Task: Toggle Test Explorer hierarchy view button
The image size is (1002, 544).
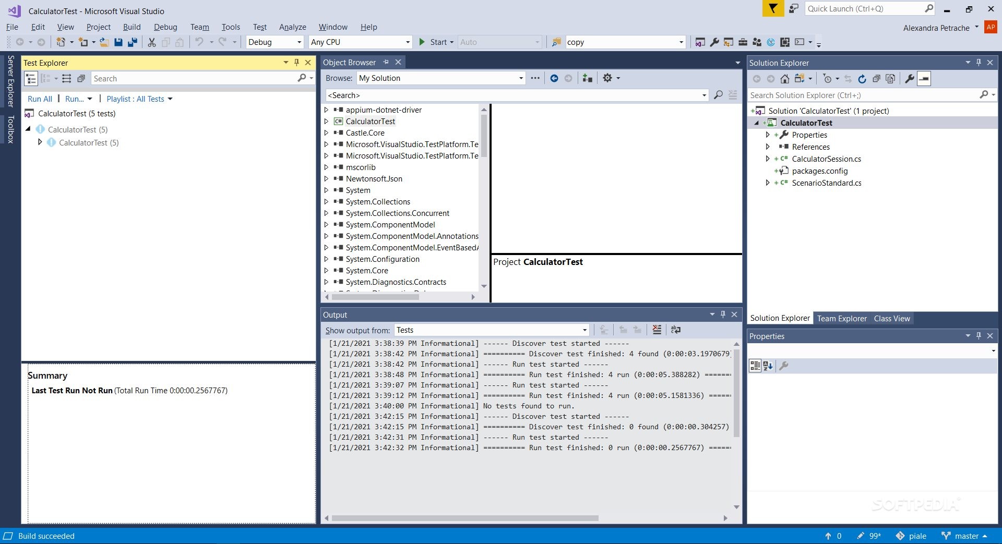Action: tap(31, 79)
